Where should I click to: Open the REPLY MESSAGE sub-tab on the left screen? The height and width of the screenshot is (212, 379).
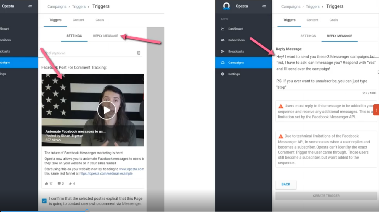105,36
